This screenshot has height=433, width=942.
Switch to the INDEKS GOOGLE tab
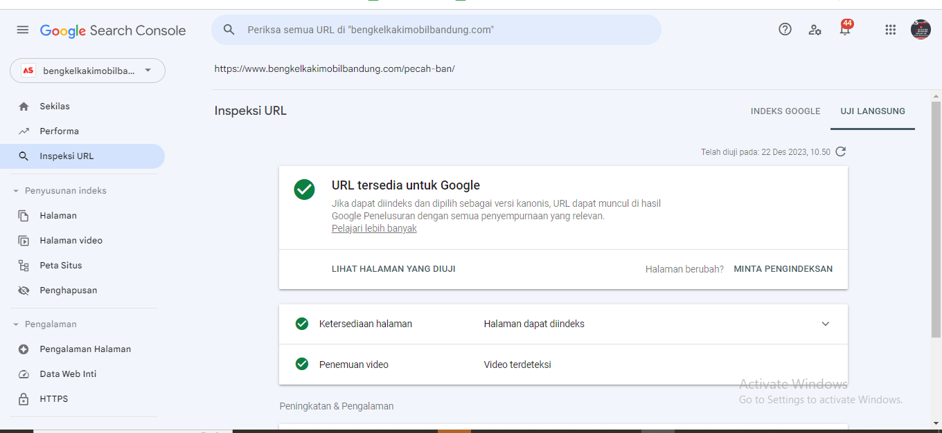click(785, 111)
